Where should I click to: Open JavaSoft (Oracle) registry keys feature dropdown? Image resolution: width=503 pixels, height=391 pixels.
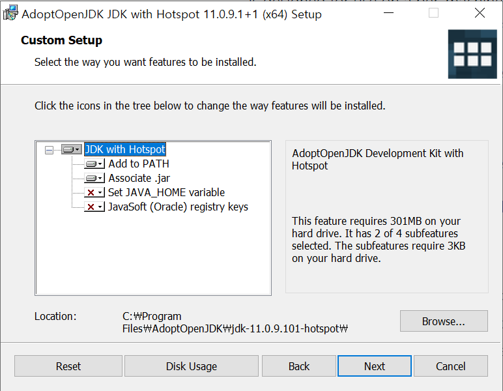coord(94,207)
